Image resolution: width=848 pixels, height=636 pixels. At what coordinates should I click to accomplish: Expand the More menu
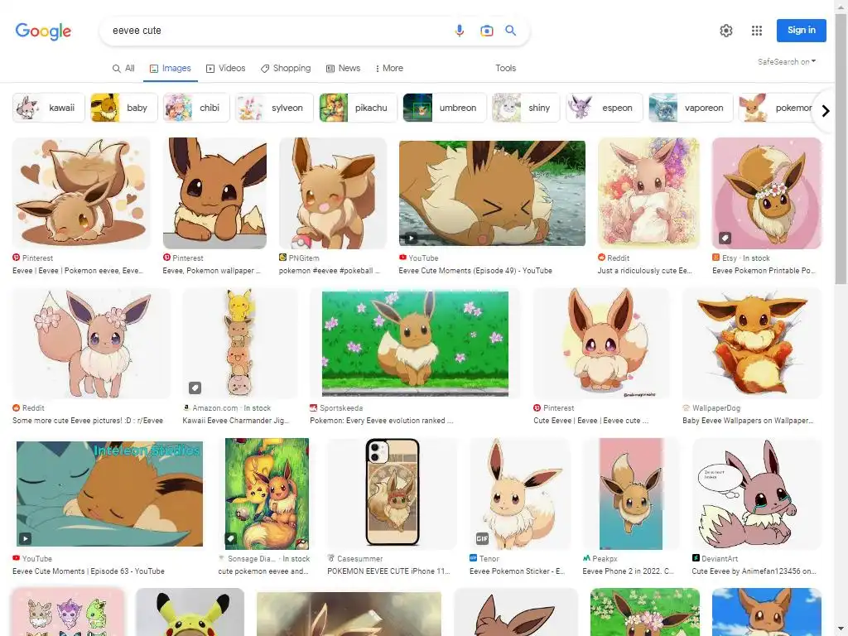[389, 68]
